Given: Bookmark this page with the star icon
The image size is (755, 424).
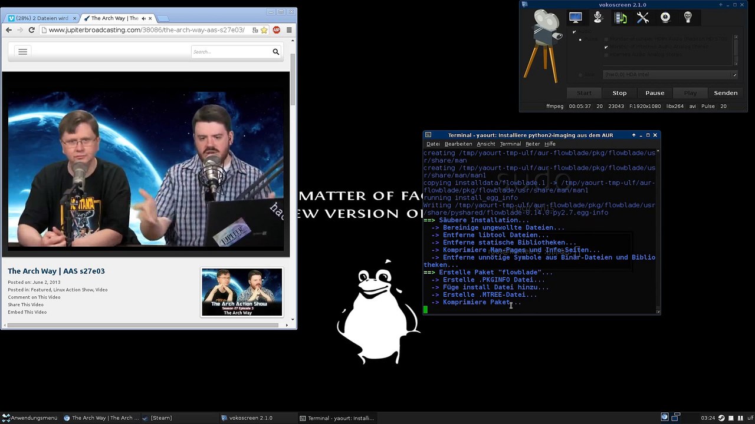Looking at the screenshot, I should 264,30.
